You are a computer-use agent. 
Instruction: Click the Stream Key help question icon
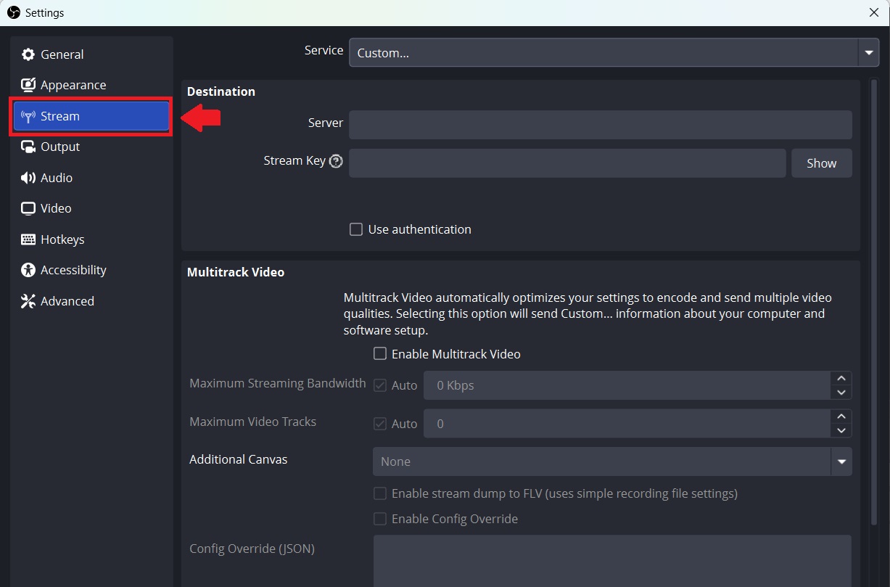(336, 161)
